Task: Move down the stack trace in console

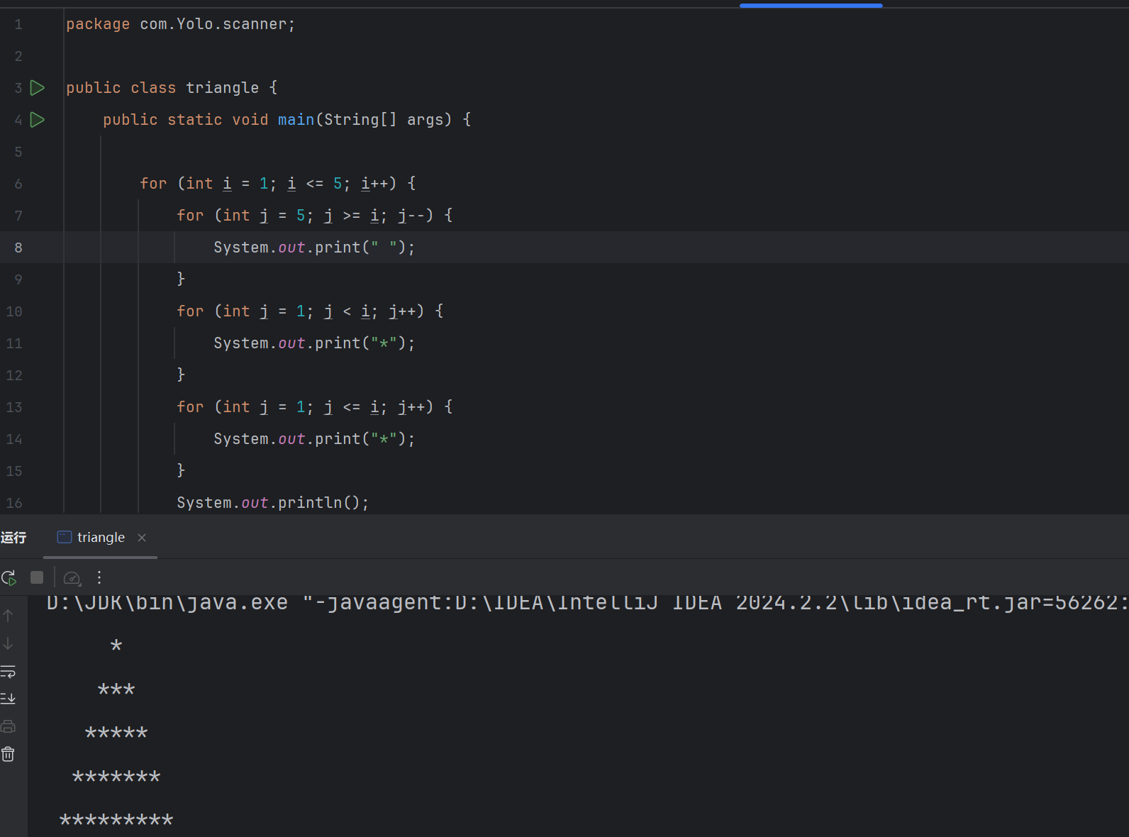Action: 8,643
